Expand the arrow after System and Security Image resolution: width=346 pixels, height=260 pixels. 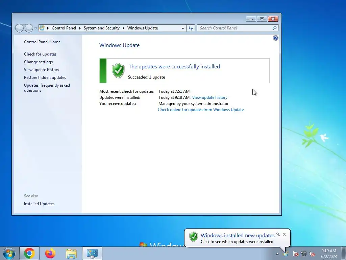point(124,28)
